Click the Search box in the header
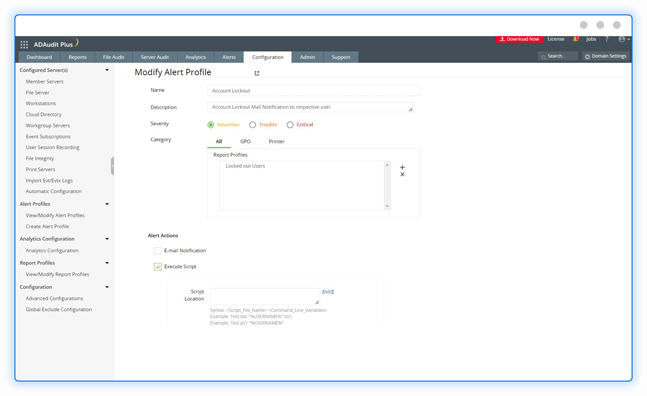The height and width of the screenshot is (396, 647). tap(558, 56)
